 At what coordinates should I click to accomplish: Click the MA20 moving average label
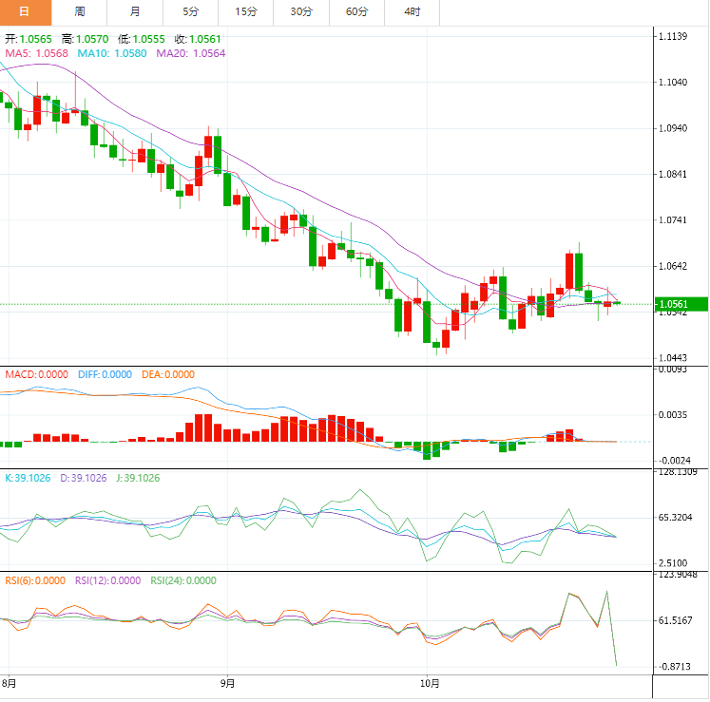point(191,53)
